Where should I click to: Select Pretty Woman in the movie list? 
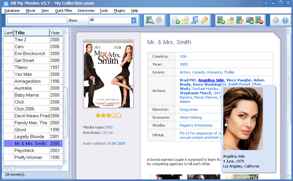coord(33,157)
